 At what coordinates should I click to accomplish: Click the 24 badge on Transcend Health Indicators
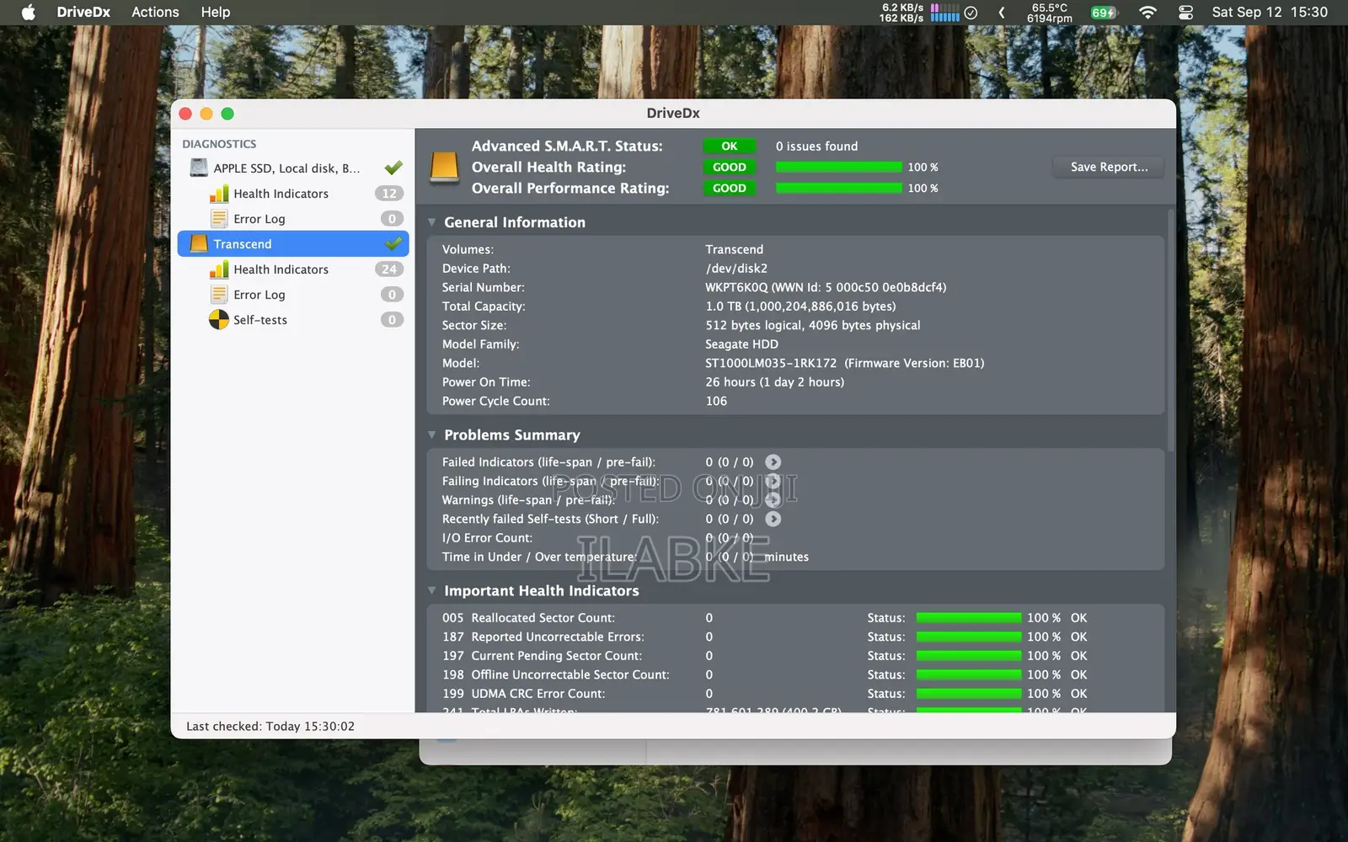(x=389, y=269)
